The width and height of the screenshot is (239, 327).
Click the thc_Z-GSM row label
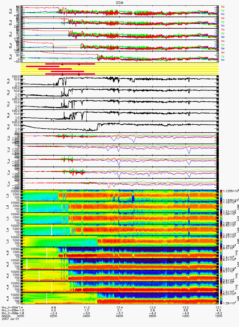click(x=9, y=313)
